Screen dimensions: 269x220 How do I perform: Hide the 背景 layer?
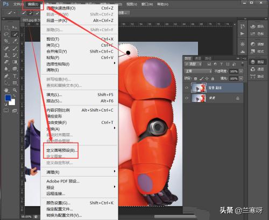click(187, 98)
